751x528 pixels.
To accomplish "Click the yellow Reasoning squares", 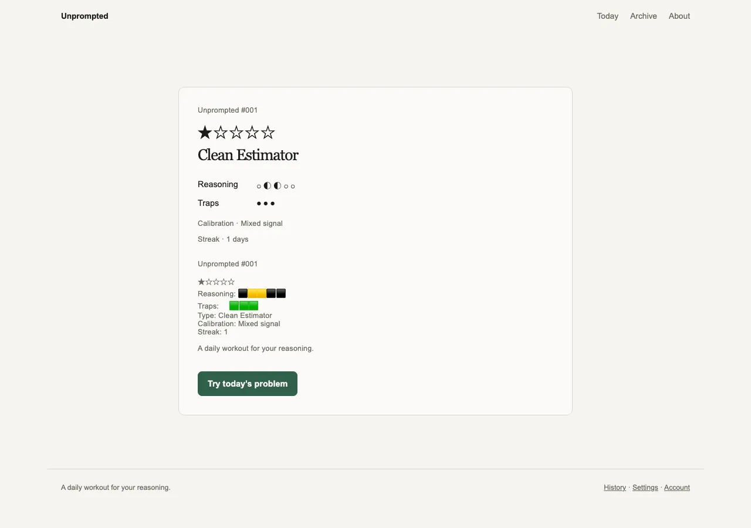I will click(257, 293).
